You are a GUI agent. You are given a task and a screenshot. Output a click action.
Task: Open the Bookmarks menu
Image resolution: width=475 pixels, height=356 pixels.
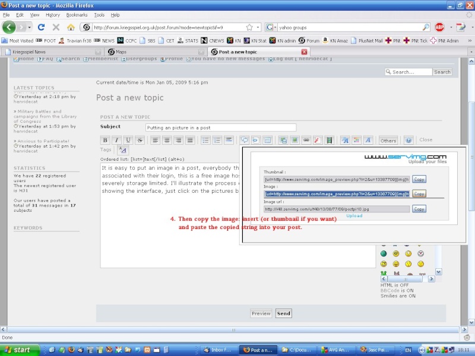pyautogui.click(x=77, y=15)
